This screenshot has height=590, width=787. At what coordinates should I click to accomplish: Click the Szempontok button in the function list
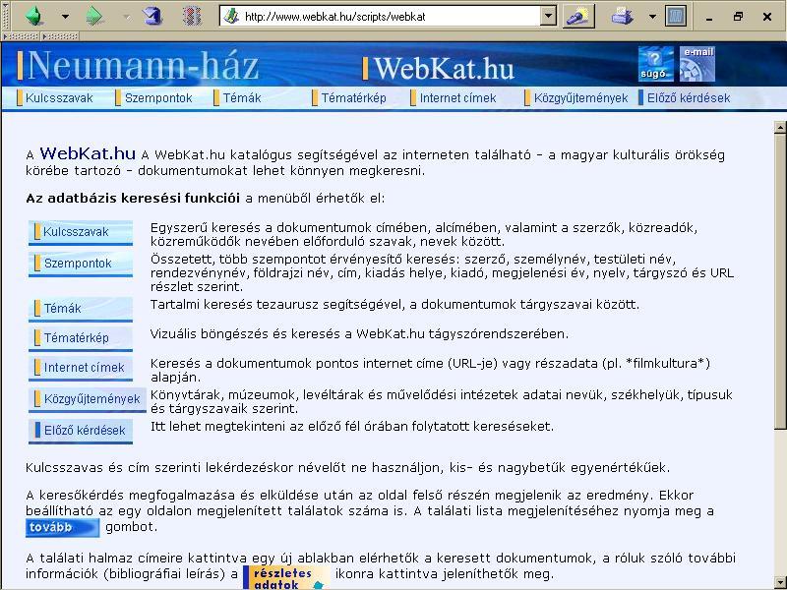(x=81, y=264)
